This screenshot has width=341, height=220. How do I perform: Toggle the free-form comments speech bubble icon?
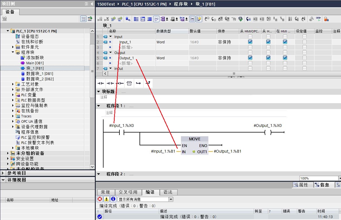tap(156, 19)
